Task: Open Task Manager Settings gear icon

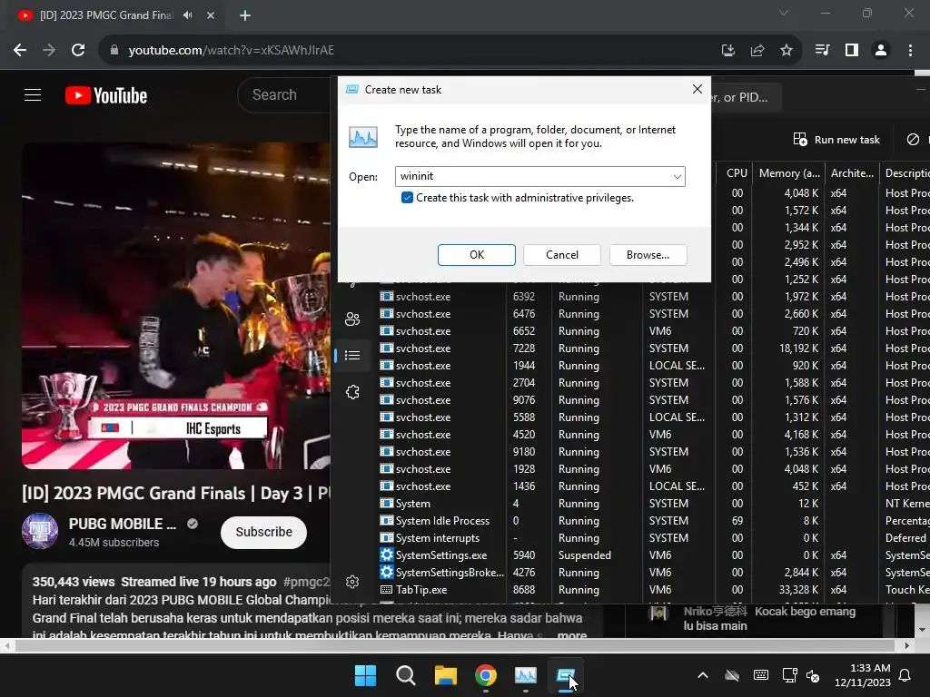Action: pos(352,582)
